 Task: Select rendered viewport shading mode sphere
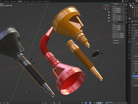click(x=102, y=103)
